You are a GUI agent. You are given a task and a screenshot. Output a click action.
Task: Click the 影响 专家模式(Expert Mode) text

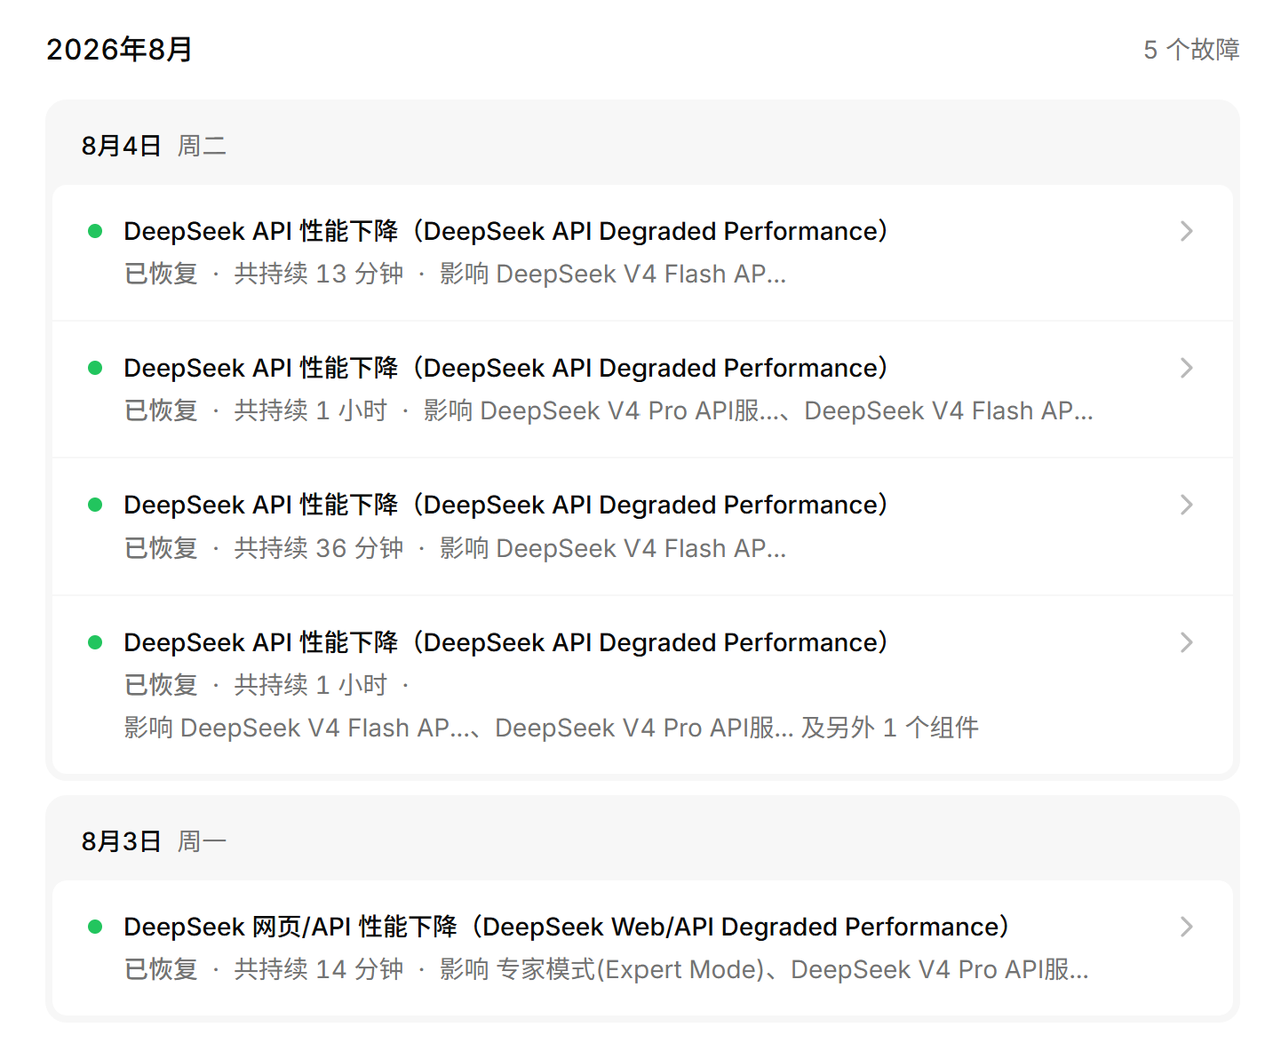[602, 969]
